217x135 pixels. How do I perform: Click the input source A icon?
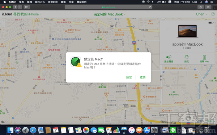[170, 2]
